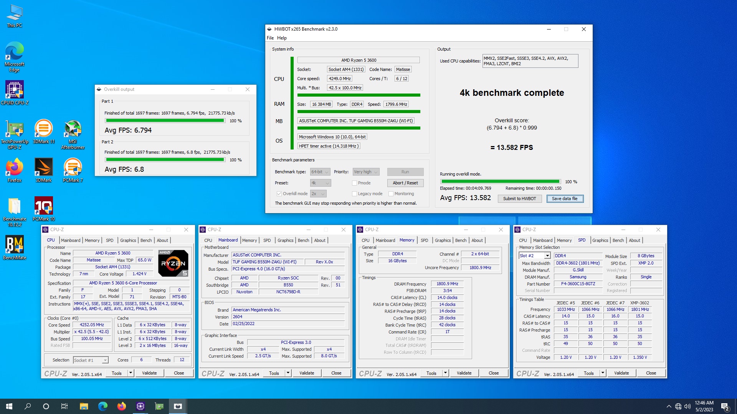
Task: Click Validate in first CPU-Z window
Action: pyautogui.click(x=149, y=373)
